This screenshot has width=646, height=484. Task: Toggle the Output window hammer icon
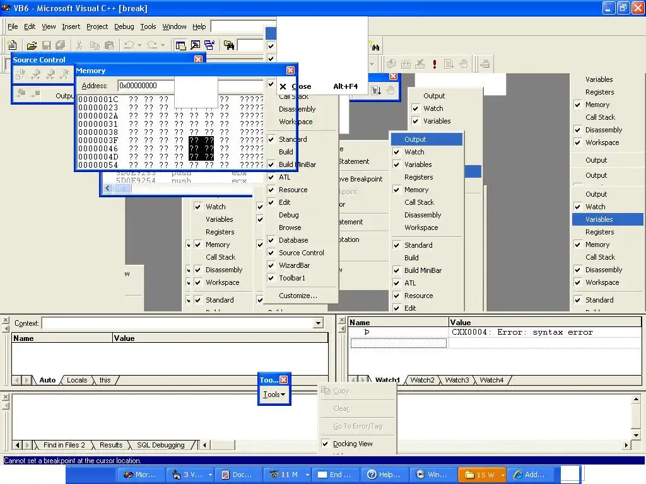[196, 45]
